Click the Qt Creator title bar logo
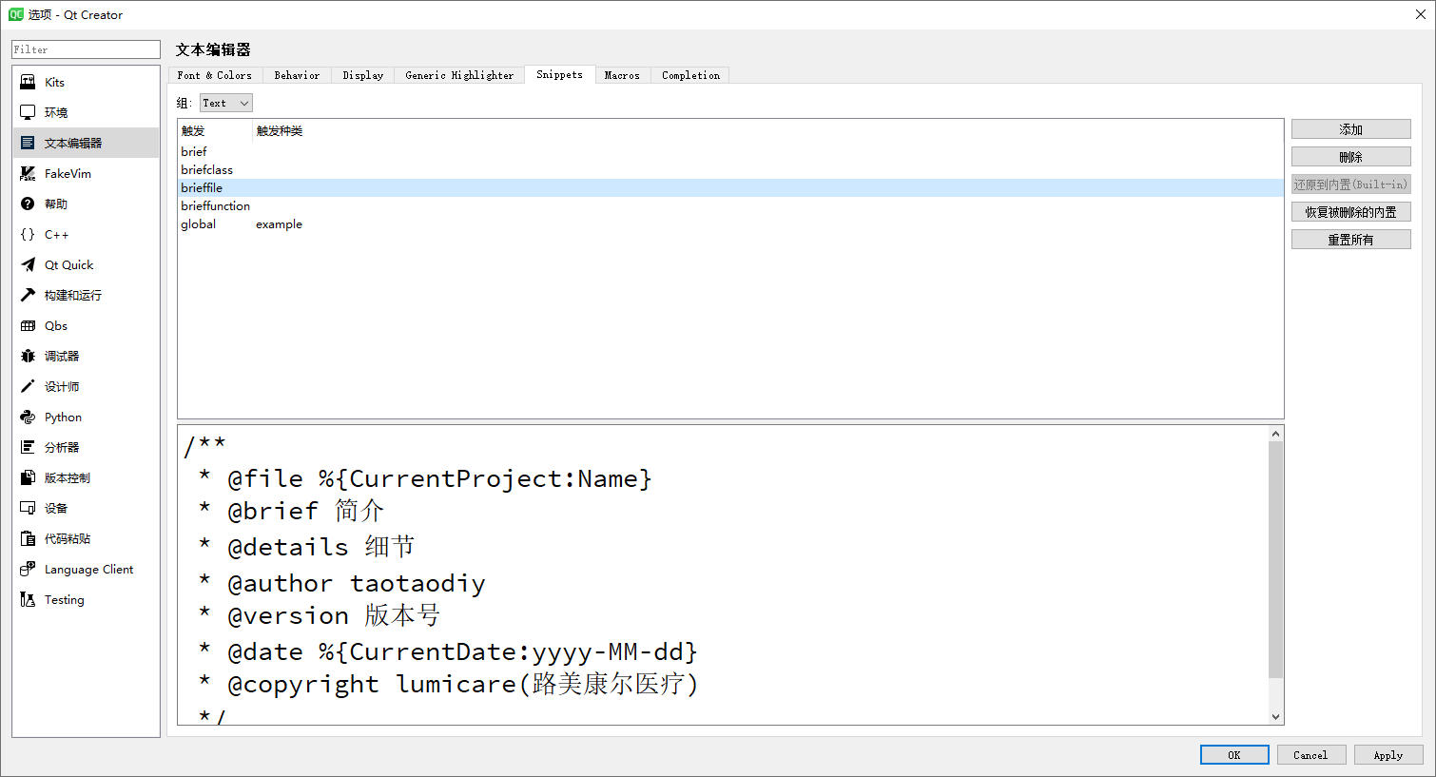 coord(16,14)
